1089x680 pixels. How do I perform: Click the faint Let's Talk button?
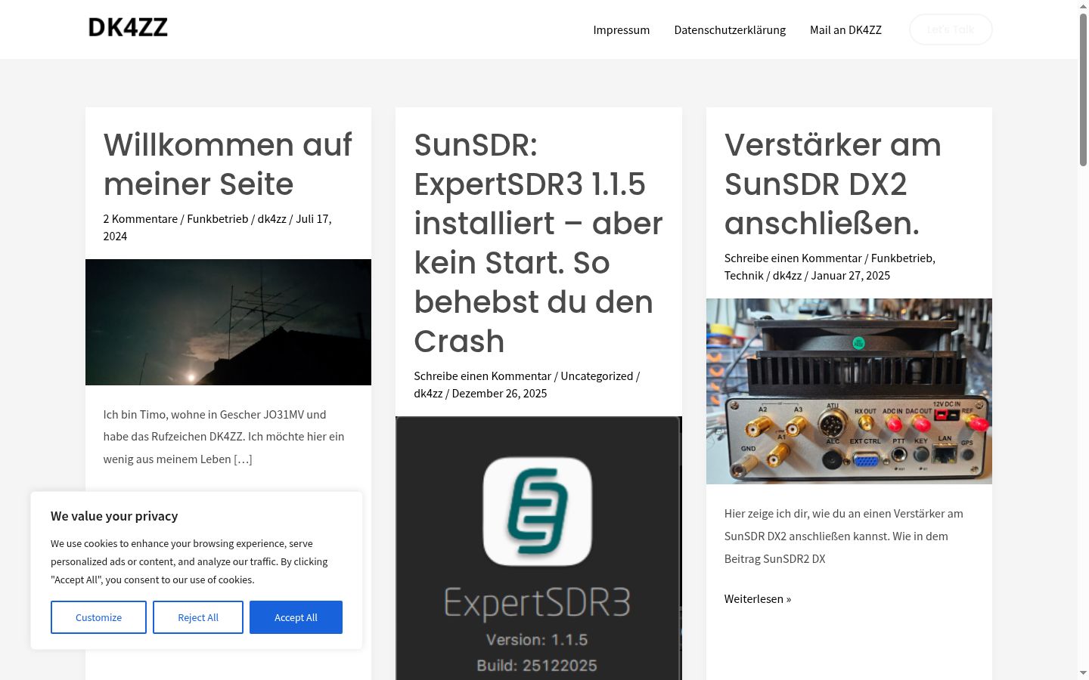[951, 29]
